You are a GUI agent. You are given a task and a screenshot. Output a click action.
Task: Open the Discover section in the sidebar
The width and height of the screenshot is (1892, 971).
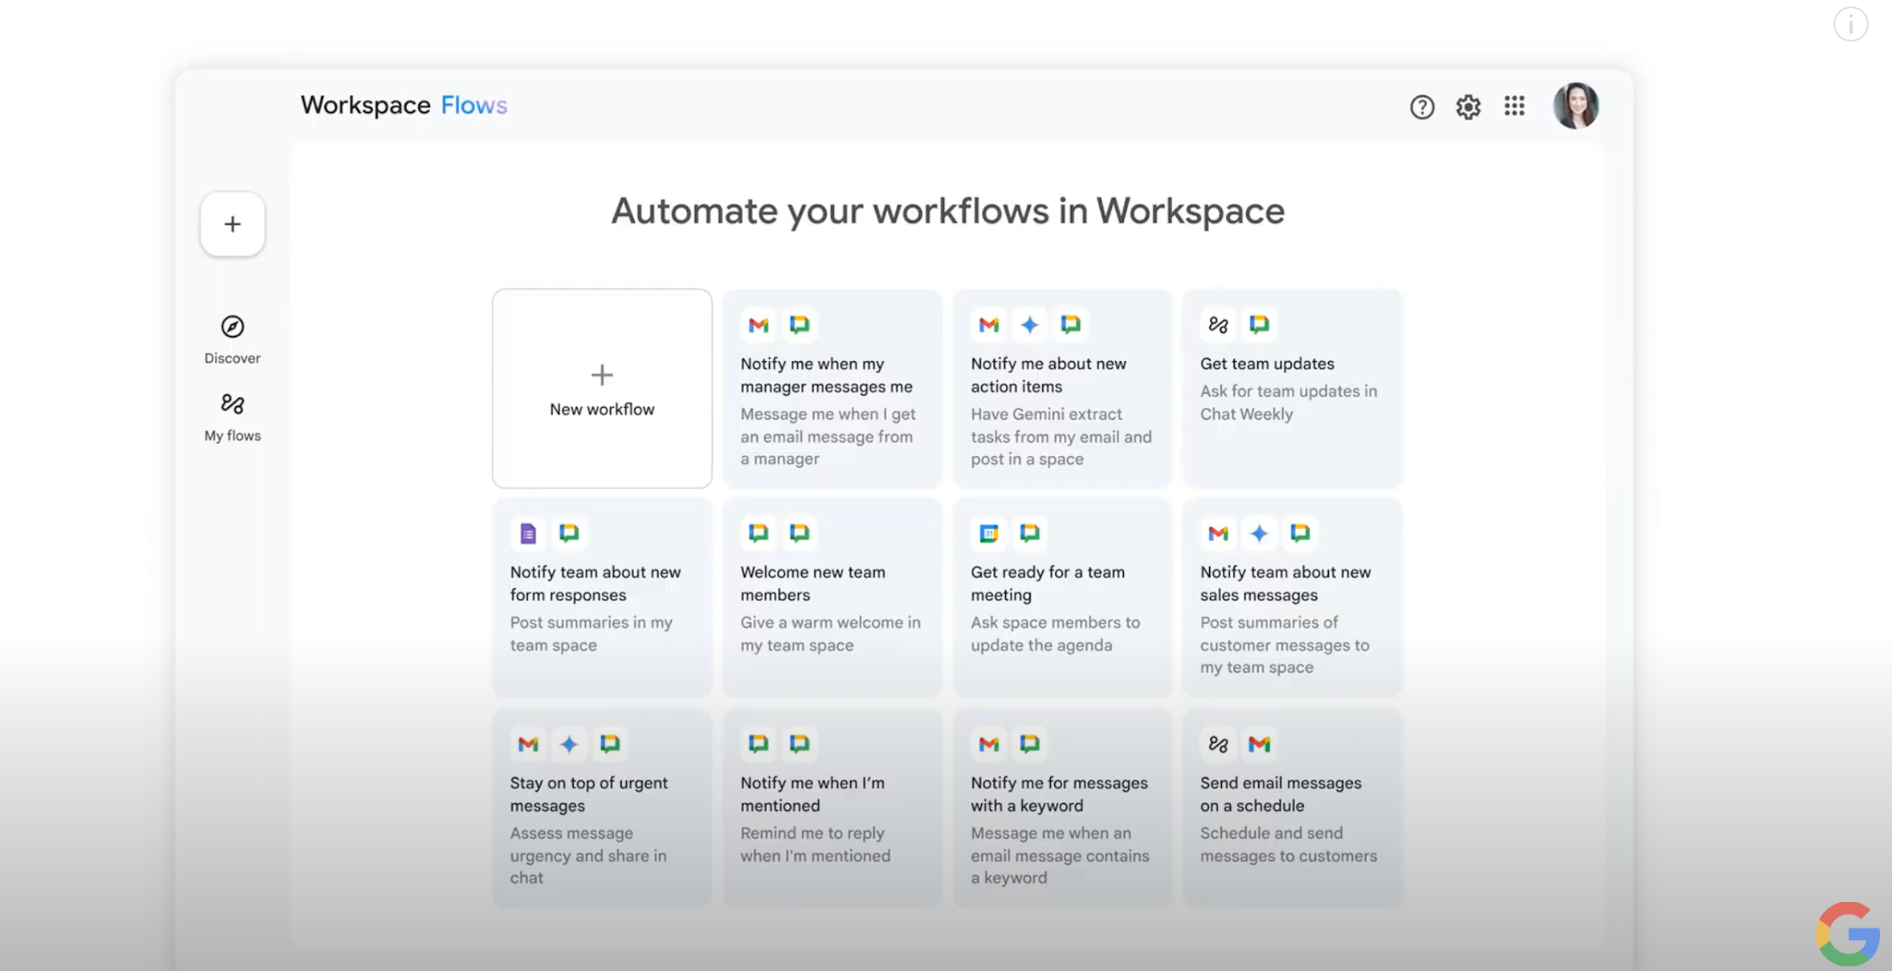[232, 337]
